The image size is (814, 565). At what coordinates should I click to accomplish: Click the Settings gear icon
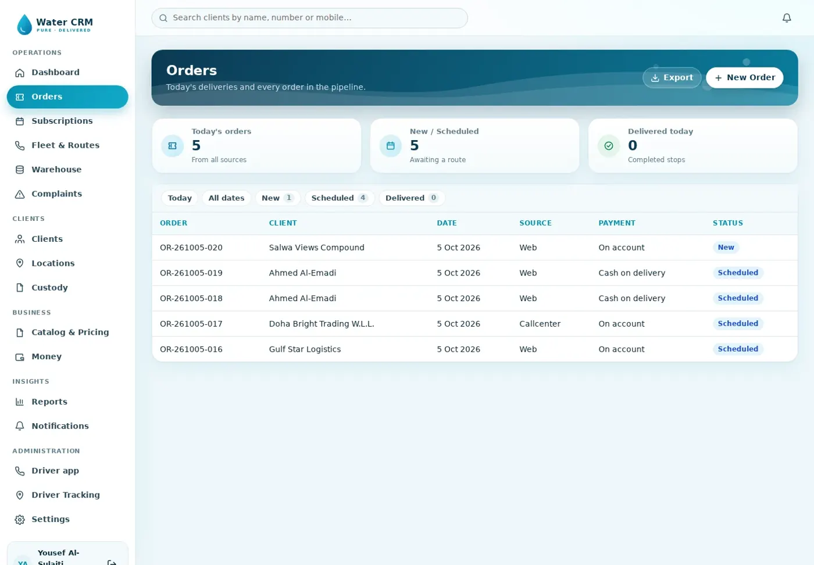(x=20, y=520)
